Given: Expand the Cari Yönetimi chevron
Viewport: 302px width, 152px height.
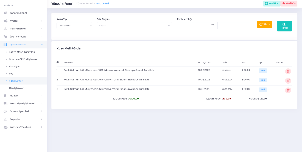Looking at the screenshot, I should click(42, 29).
